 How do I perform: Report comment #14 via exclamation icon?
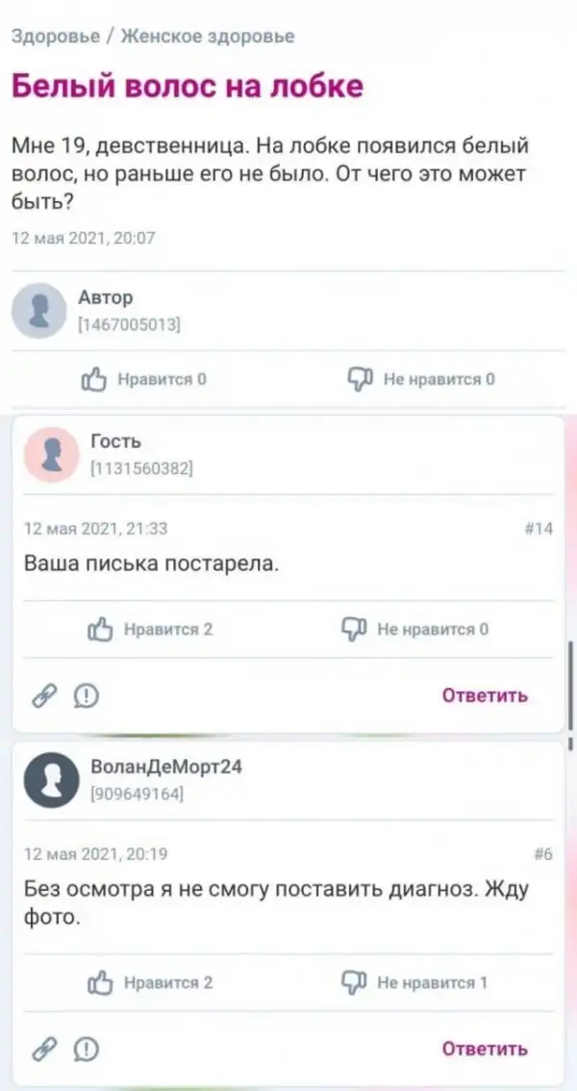click(87, 695)
